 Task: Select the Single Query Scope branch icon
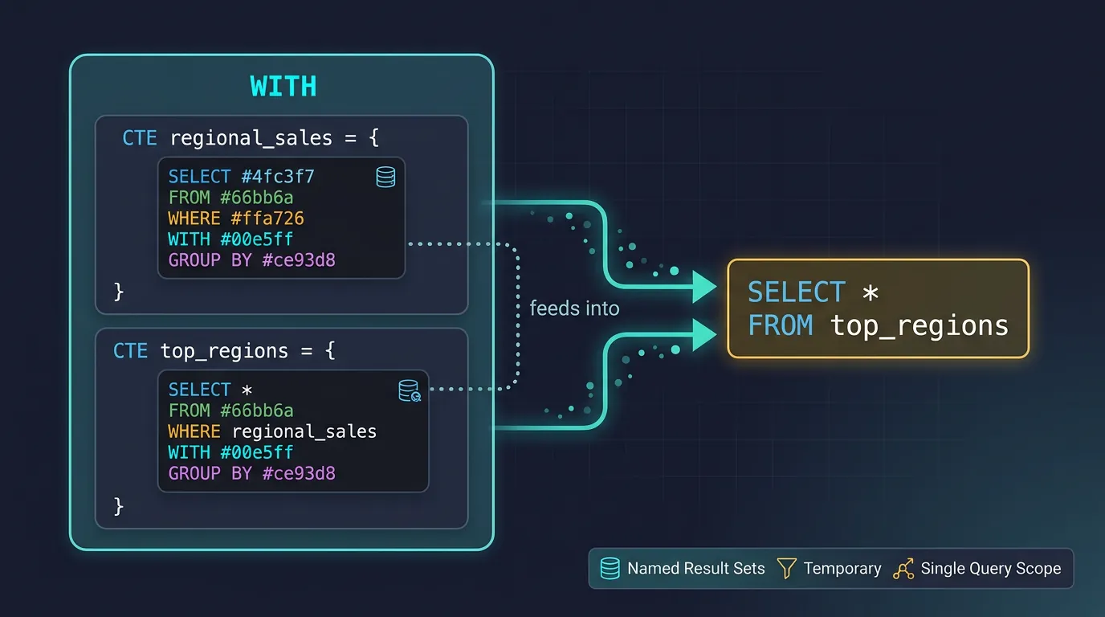coord(905,568)
